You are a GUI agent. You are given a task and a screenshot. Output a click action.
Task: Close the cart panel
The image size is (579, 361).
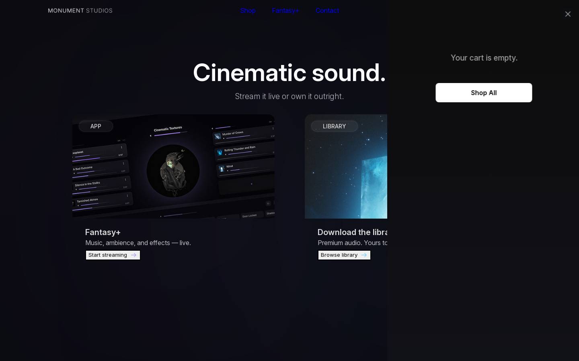click(x=567, y=14)
